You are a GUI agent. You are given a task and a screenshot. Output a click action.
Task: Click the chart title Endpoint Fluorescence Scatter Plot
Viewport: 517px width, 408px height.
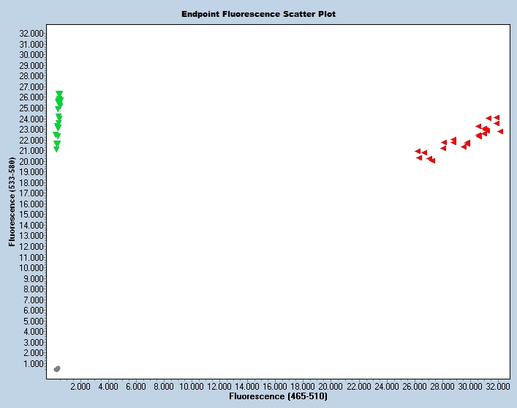[x=258, y=14]
